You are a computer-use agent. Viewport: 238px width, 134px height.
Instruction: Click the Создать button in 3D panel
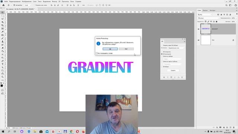(x=173, y=70)
